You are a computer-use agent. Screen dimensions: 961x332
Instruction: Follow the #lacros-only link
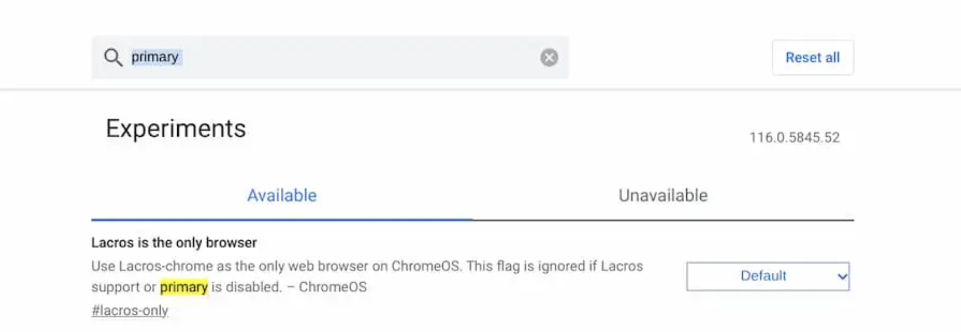coord(129,310)
